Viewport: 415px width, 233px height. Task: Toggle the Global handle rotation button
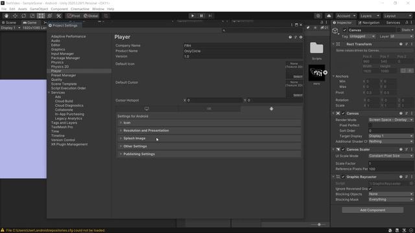click(91, 16)
